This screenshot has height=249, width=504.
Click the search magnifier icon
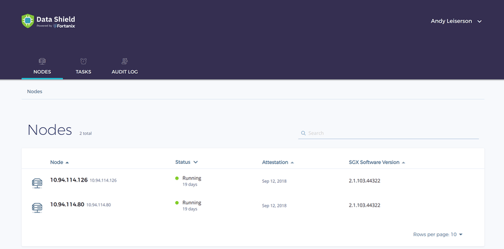[303, 133]
